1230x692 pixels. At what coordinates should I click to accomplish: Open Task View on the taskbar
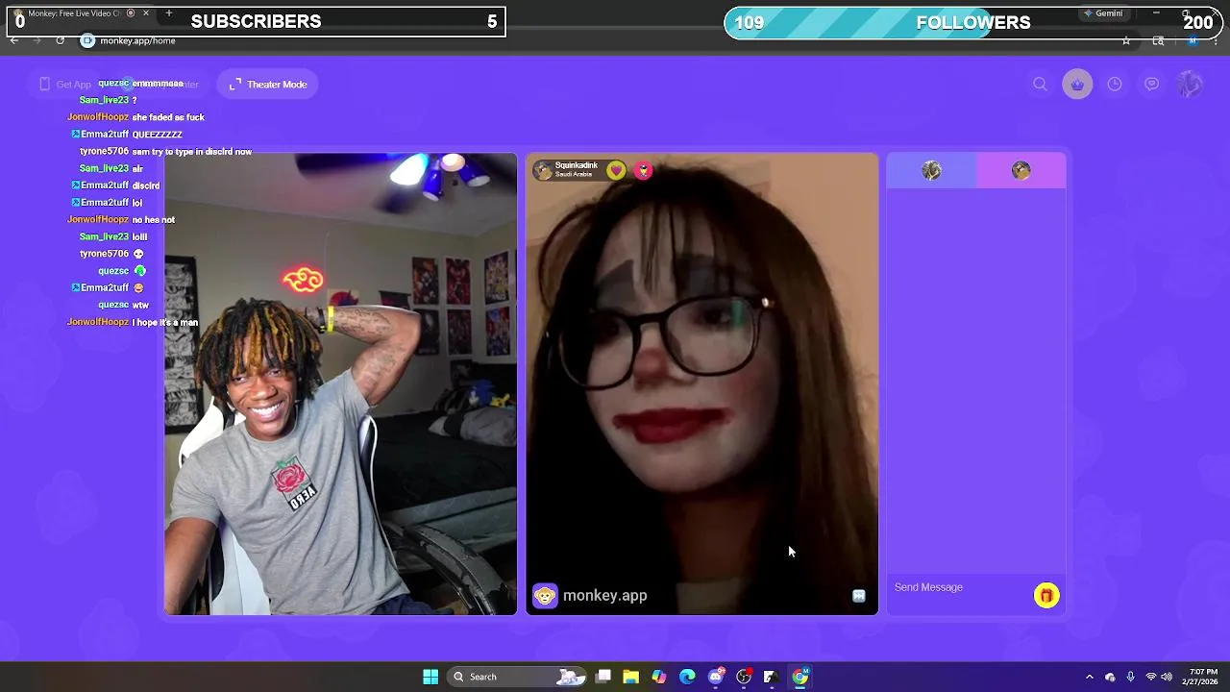[603, 677]
